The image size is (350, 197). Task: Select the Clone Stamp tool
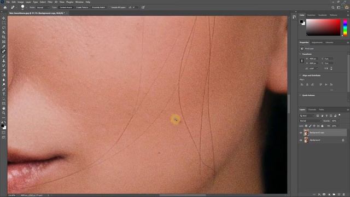4,61
